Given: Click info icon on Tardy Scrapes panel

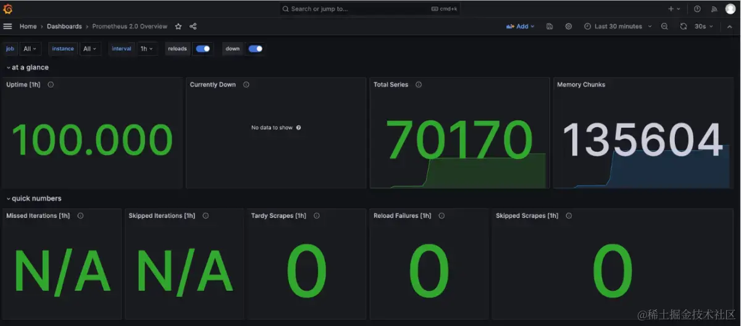Looking at the screenshot, I should (x=317, y=215).
